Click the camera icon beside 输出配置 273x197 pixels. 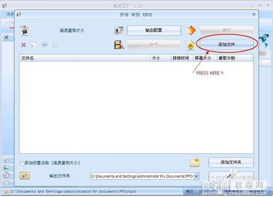pyautogui.click(x=119, y=30)
